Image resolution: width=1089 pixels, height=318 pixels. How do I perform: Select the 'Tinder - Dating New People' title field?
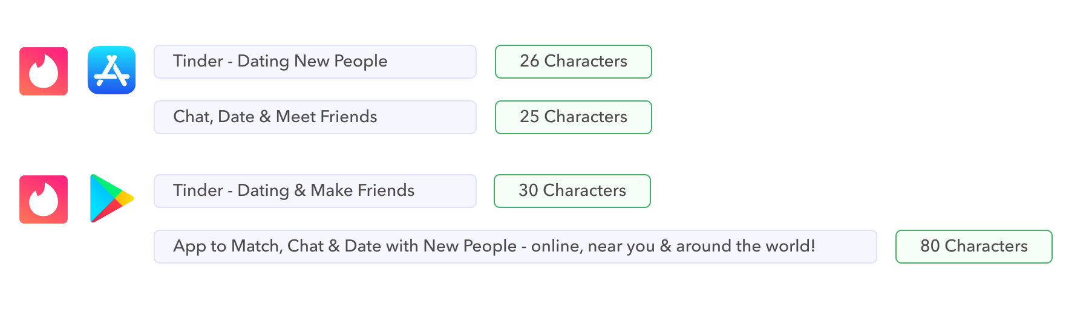coord(315,62)
